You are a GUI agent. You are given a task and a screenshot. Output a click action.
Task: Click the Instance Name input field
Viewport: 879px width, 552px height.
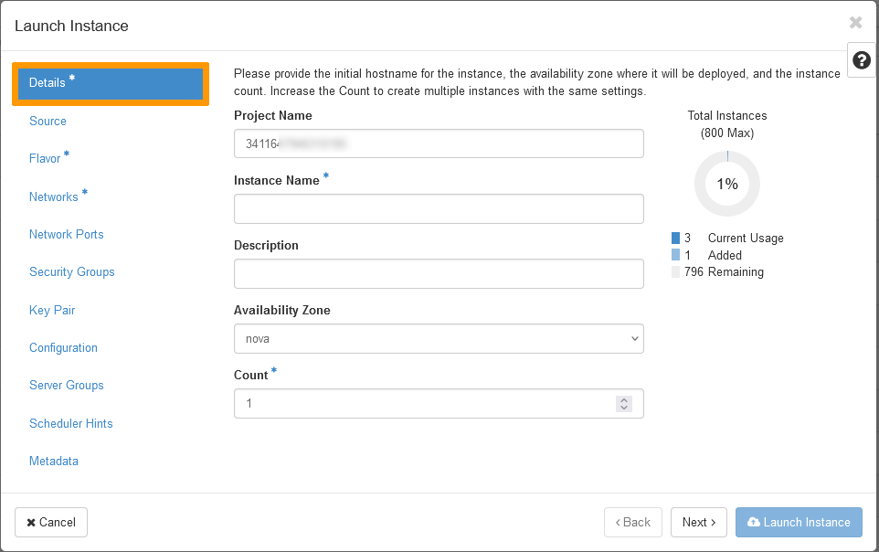click(x=439, y=209)
